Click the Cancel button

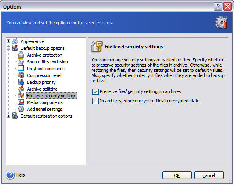209,175
